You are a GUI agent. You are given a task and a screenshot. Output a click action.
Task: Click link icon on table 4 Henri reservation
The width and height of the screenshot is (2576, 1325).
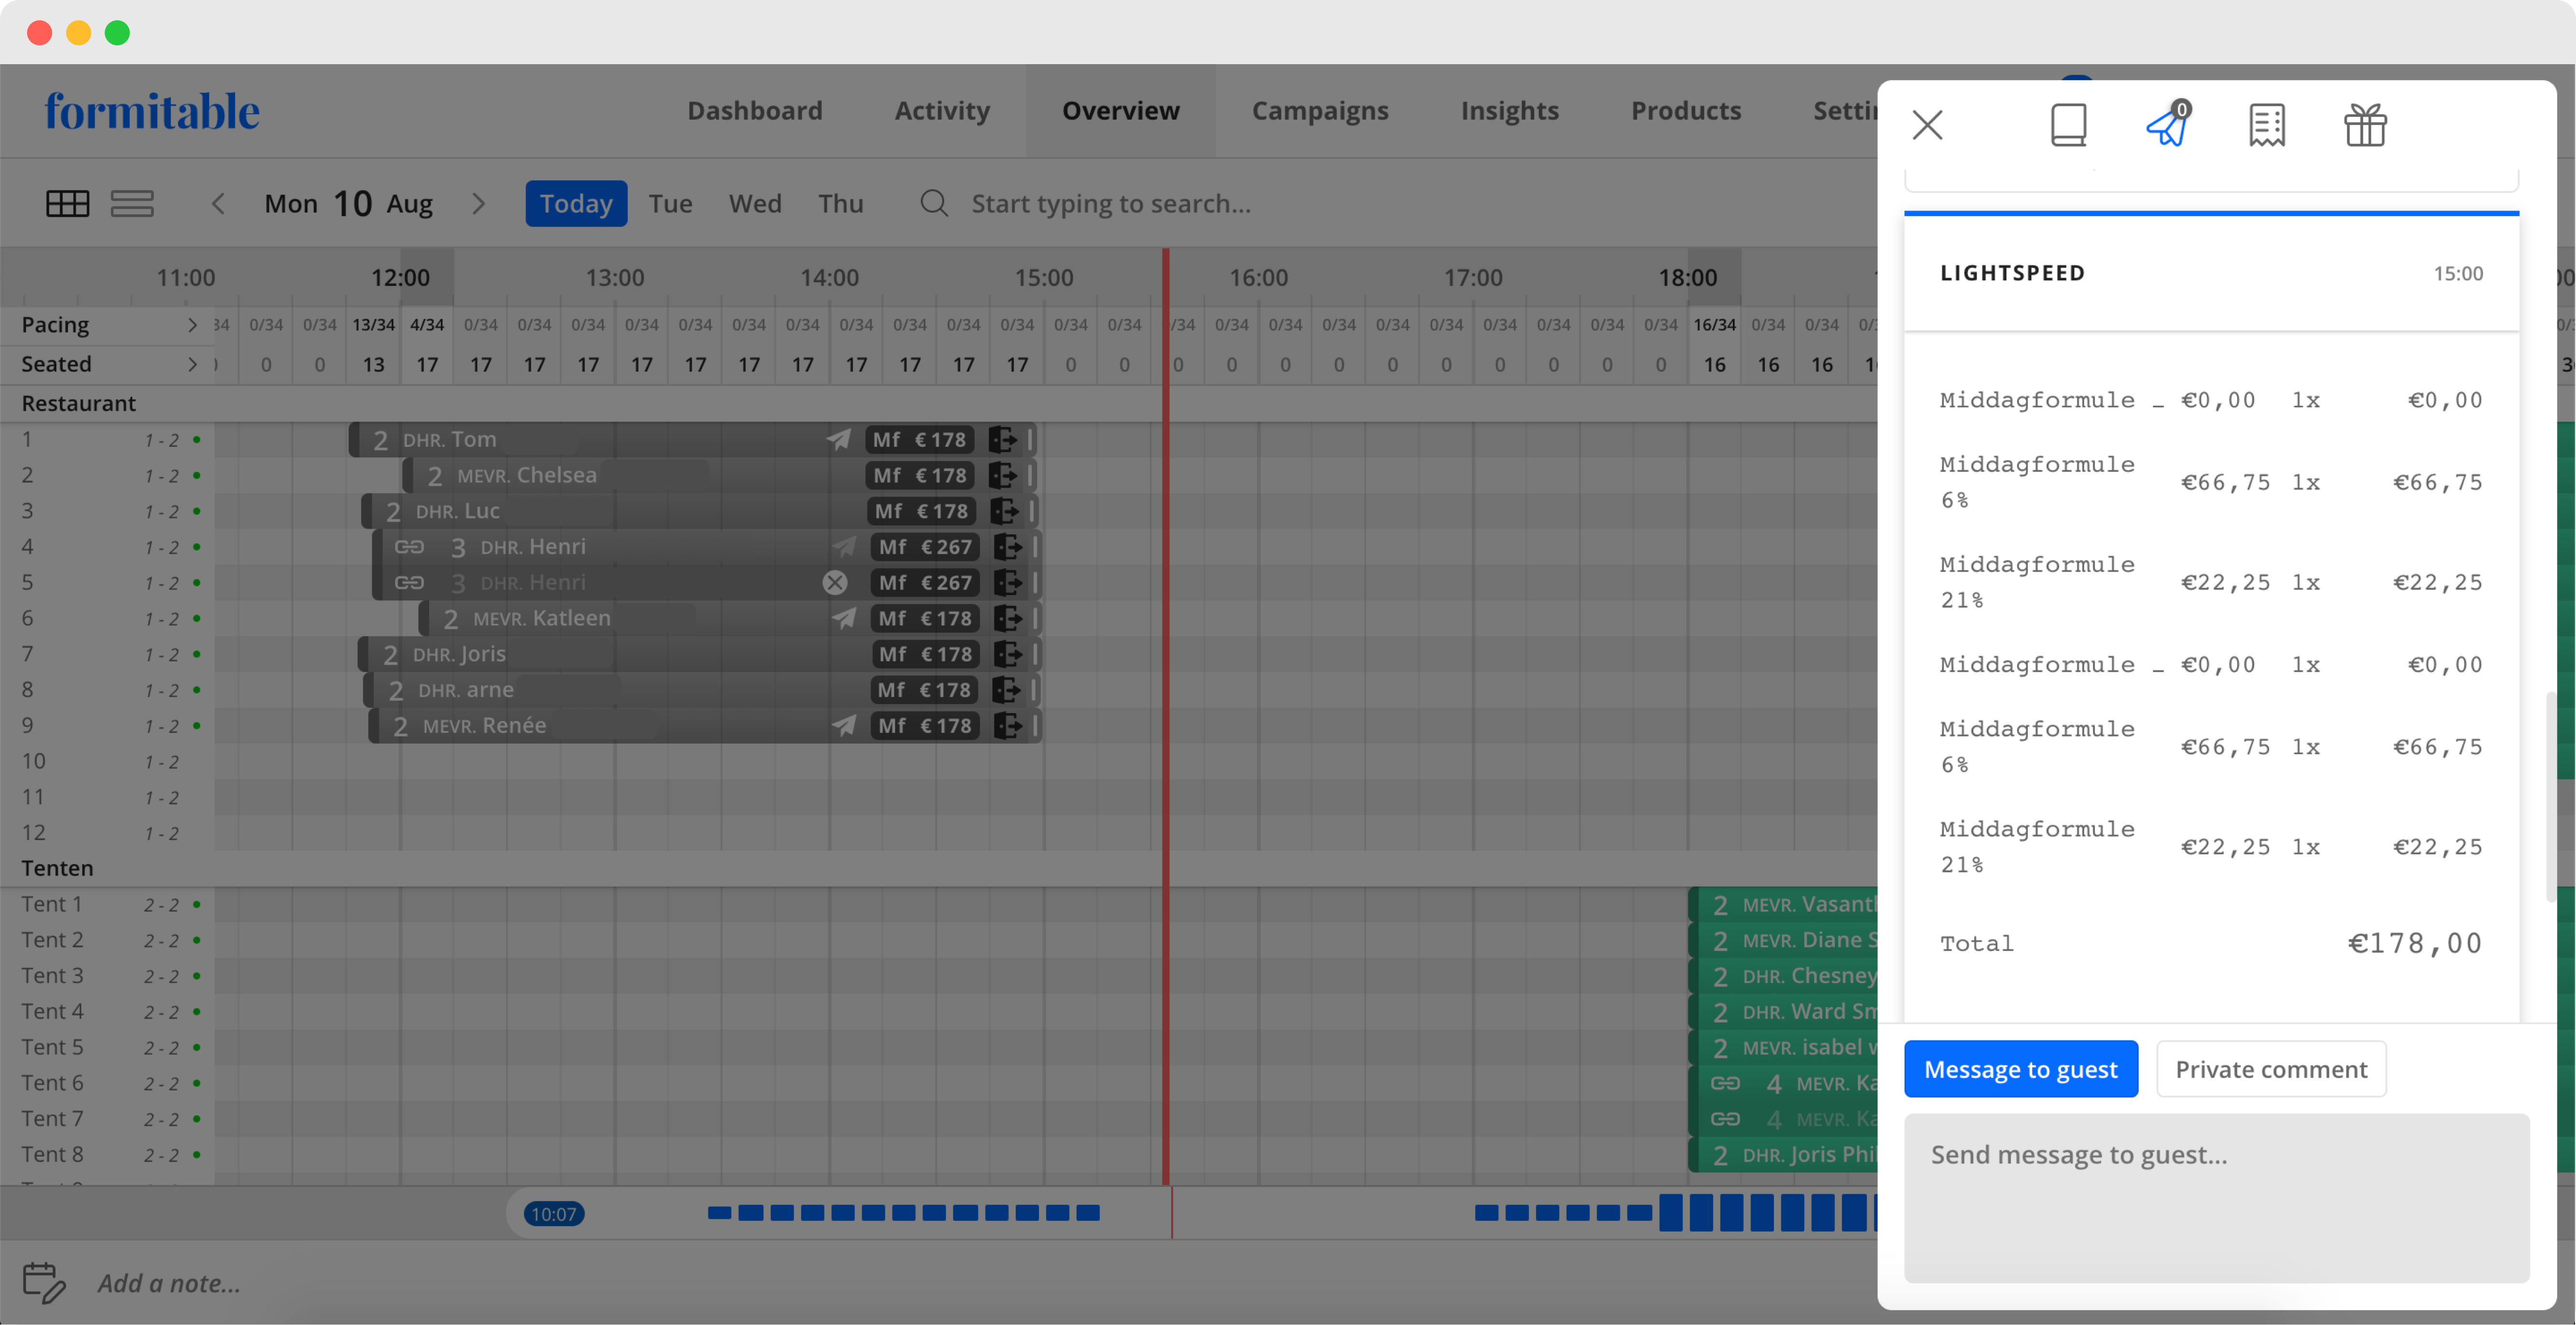tap(409, 546)
